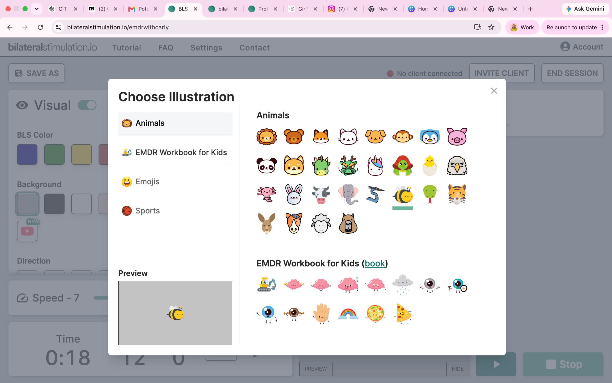Reload the browser page

pyautogui.click(x=40, y=27)
